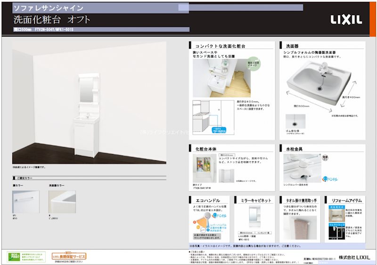Click the 洗面器カラー label
This screenshot has height=265, width=377.
tap(57, 186)
